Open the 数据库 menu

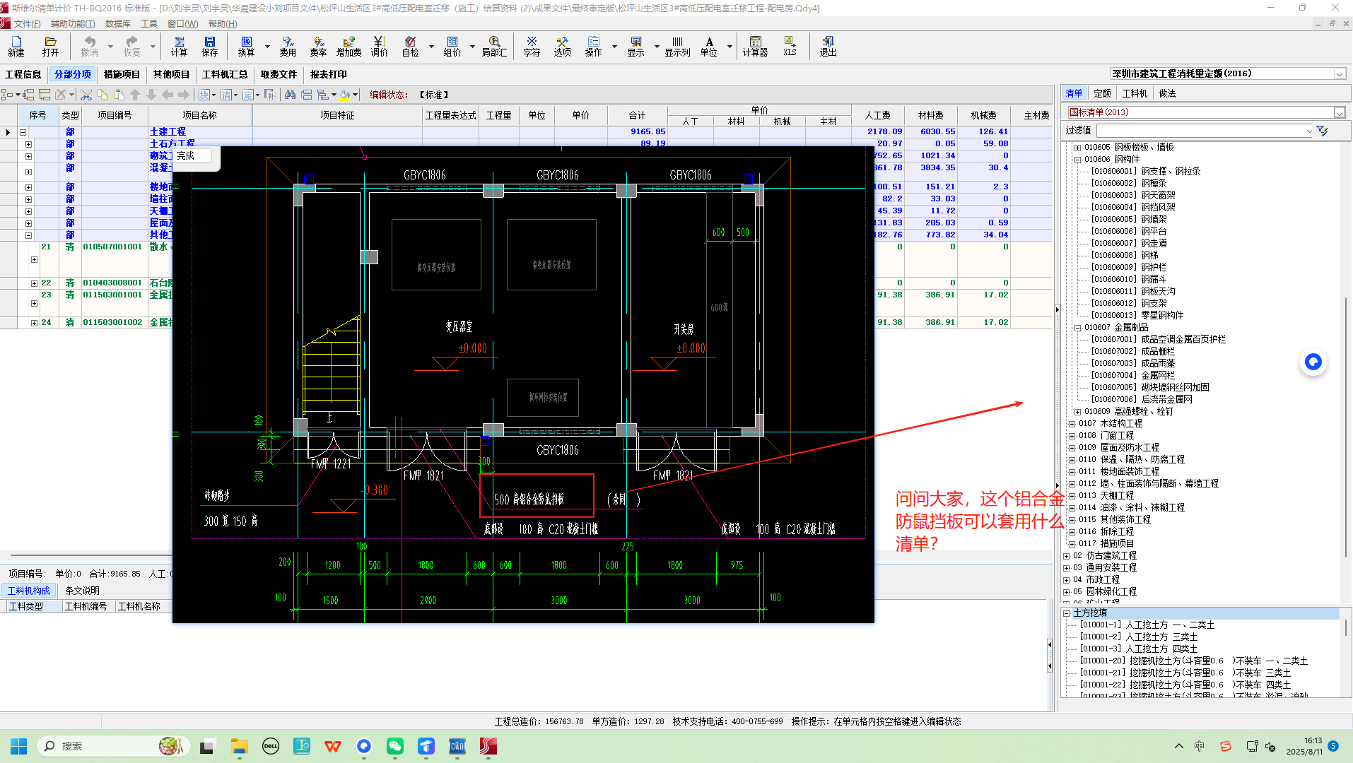coord(117,24)
